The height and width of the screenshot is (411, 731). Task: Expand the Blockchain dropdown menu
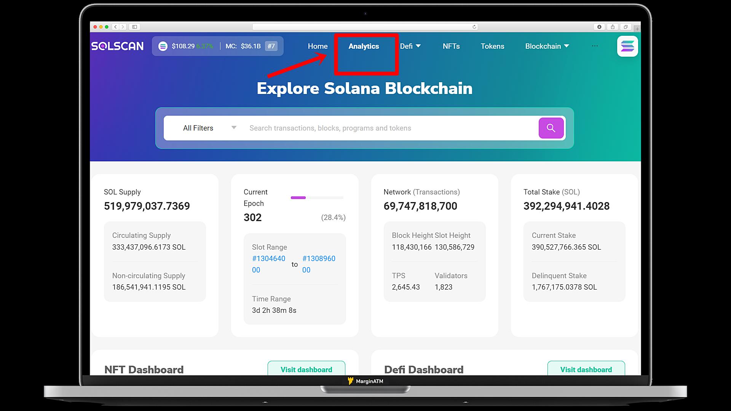click(x=547, y=46)
